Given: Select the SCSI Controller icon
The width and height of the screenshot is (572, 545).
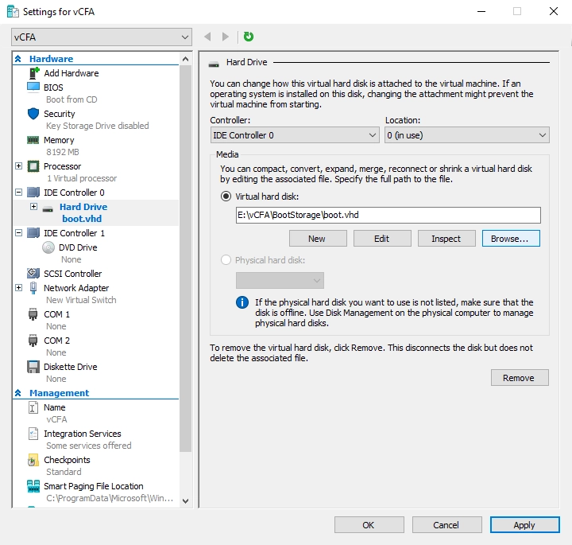Looking at the screenshot, I should (33, 273).
